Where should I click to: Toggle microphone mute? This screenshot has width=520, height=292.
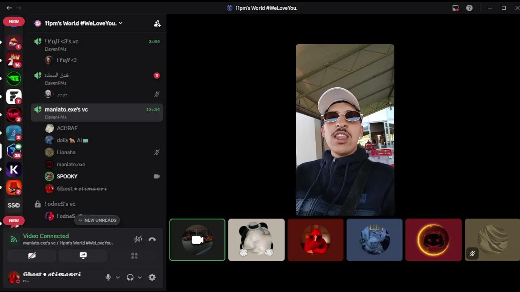108,277
